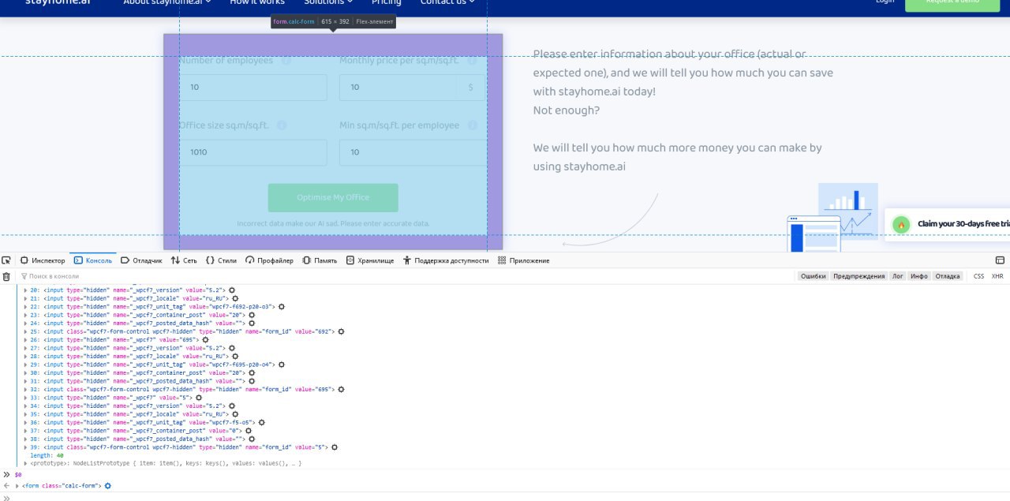Expand console node 29 wpcf7-f695-p20-o4
This screenshot has height=501, width=1010.
[x=25, y=365]
